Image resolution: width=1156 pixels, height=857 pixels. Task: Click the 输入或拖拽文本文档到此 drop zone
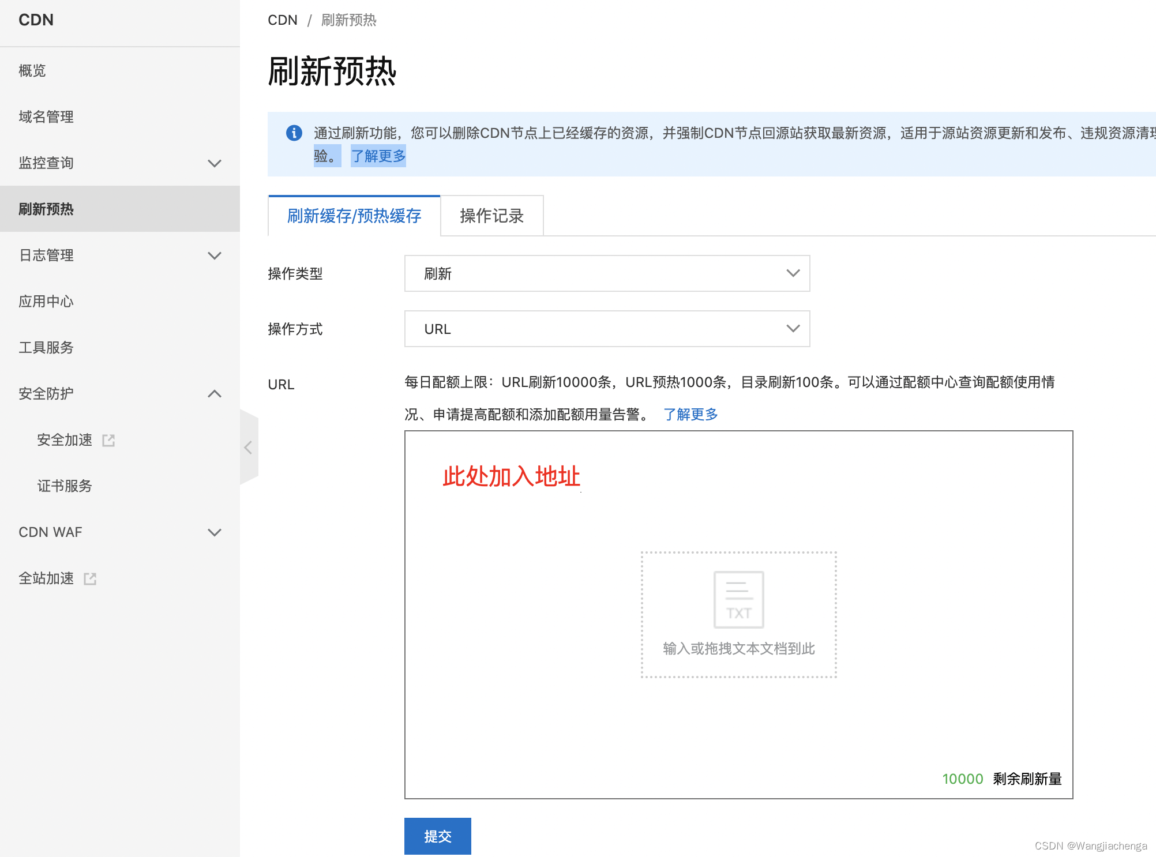738,615
